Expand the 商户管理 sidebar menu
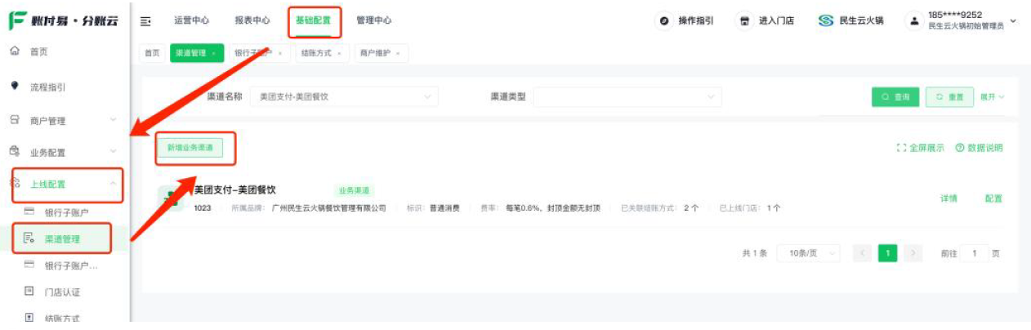 pos(113,121)
